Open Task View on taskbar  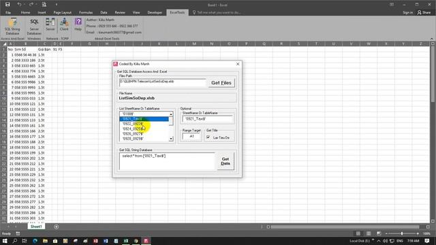click(25, 241)
